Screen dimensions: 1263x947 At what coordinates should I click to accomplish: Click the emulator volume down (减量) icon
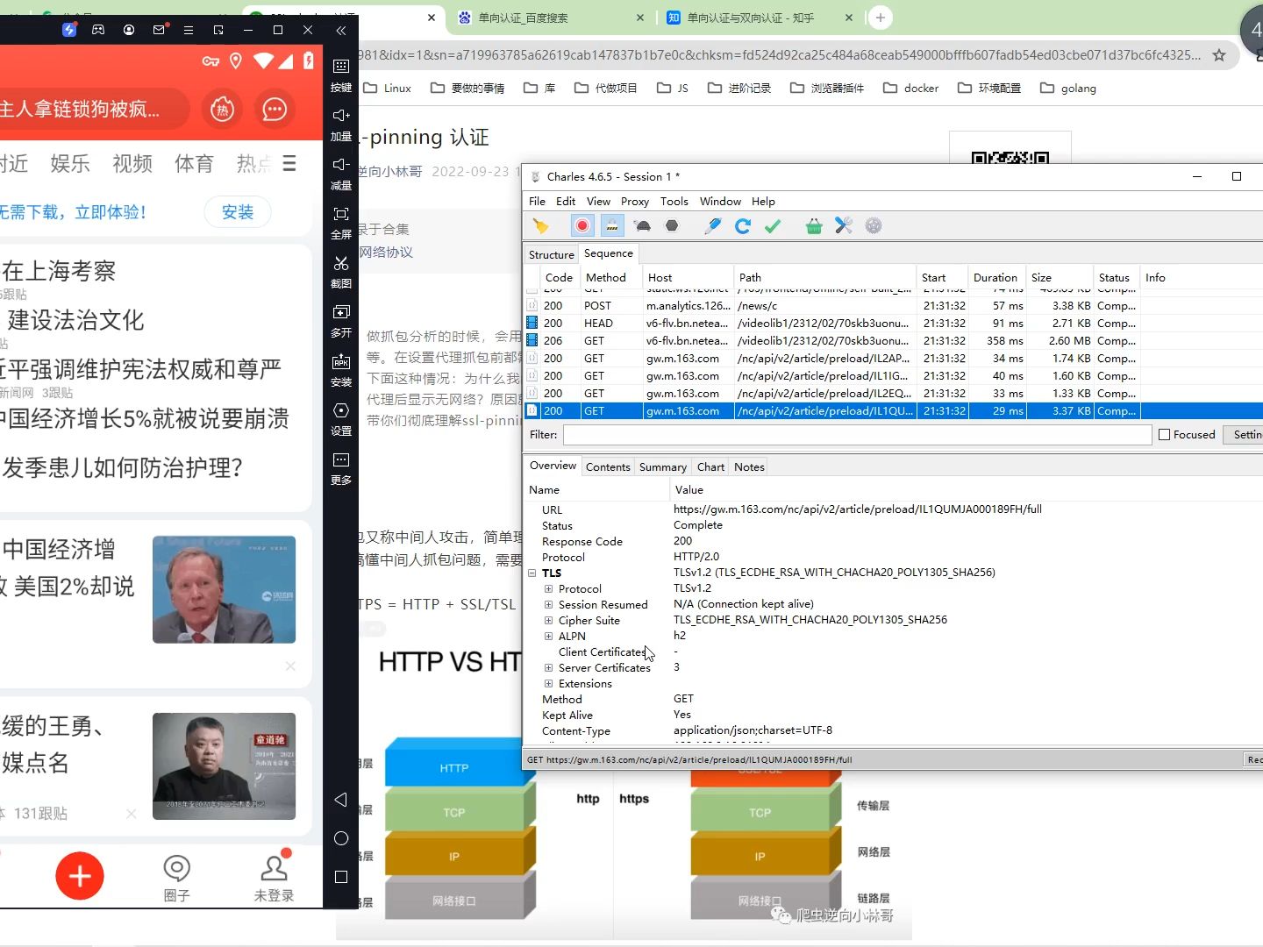pos(341,165)
